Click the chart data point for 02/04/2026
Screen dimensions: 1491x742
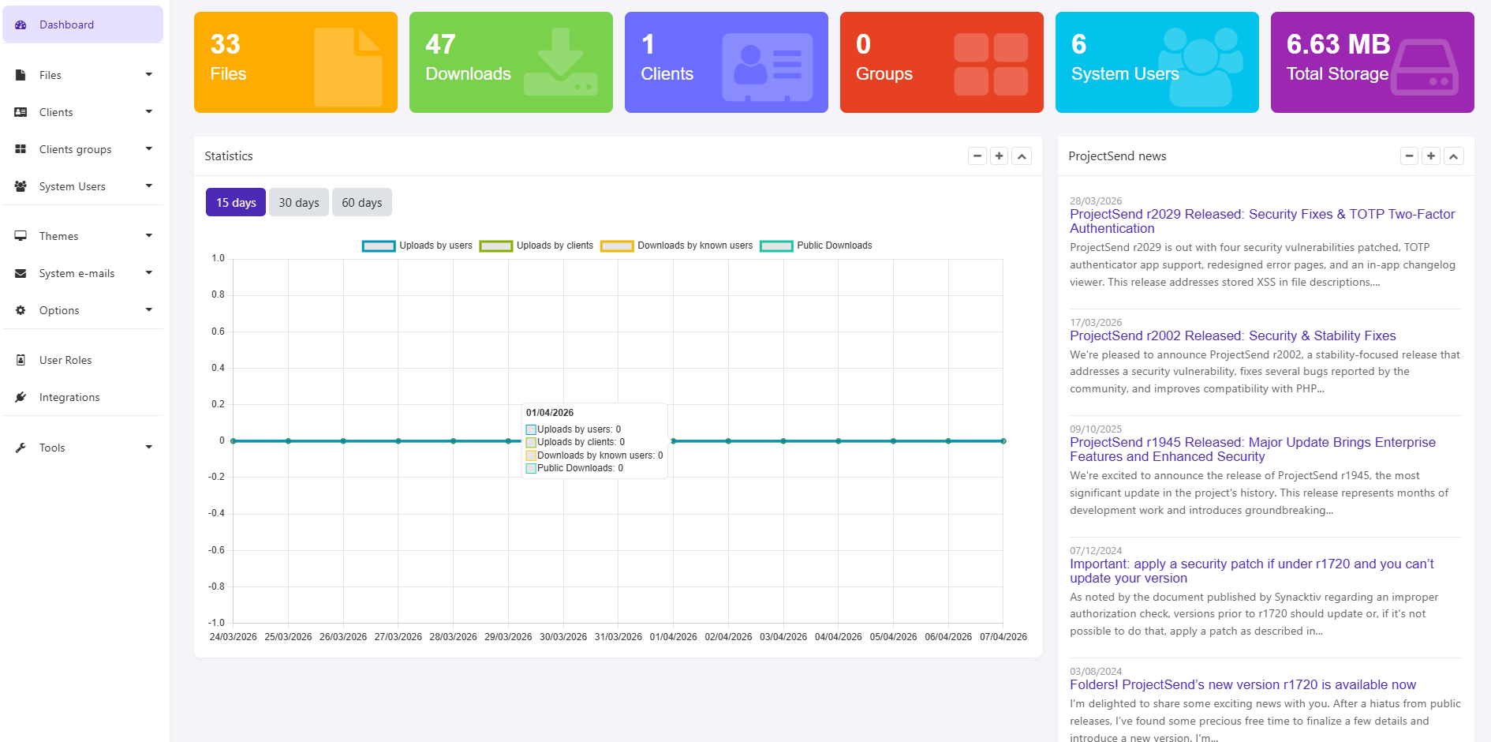click(x=728, y=441)
